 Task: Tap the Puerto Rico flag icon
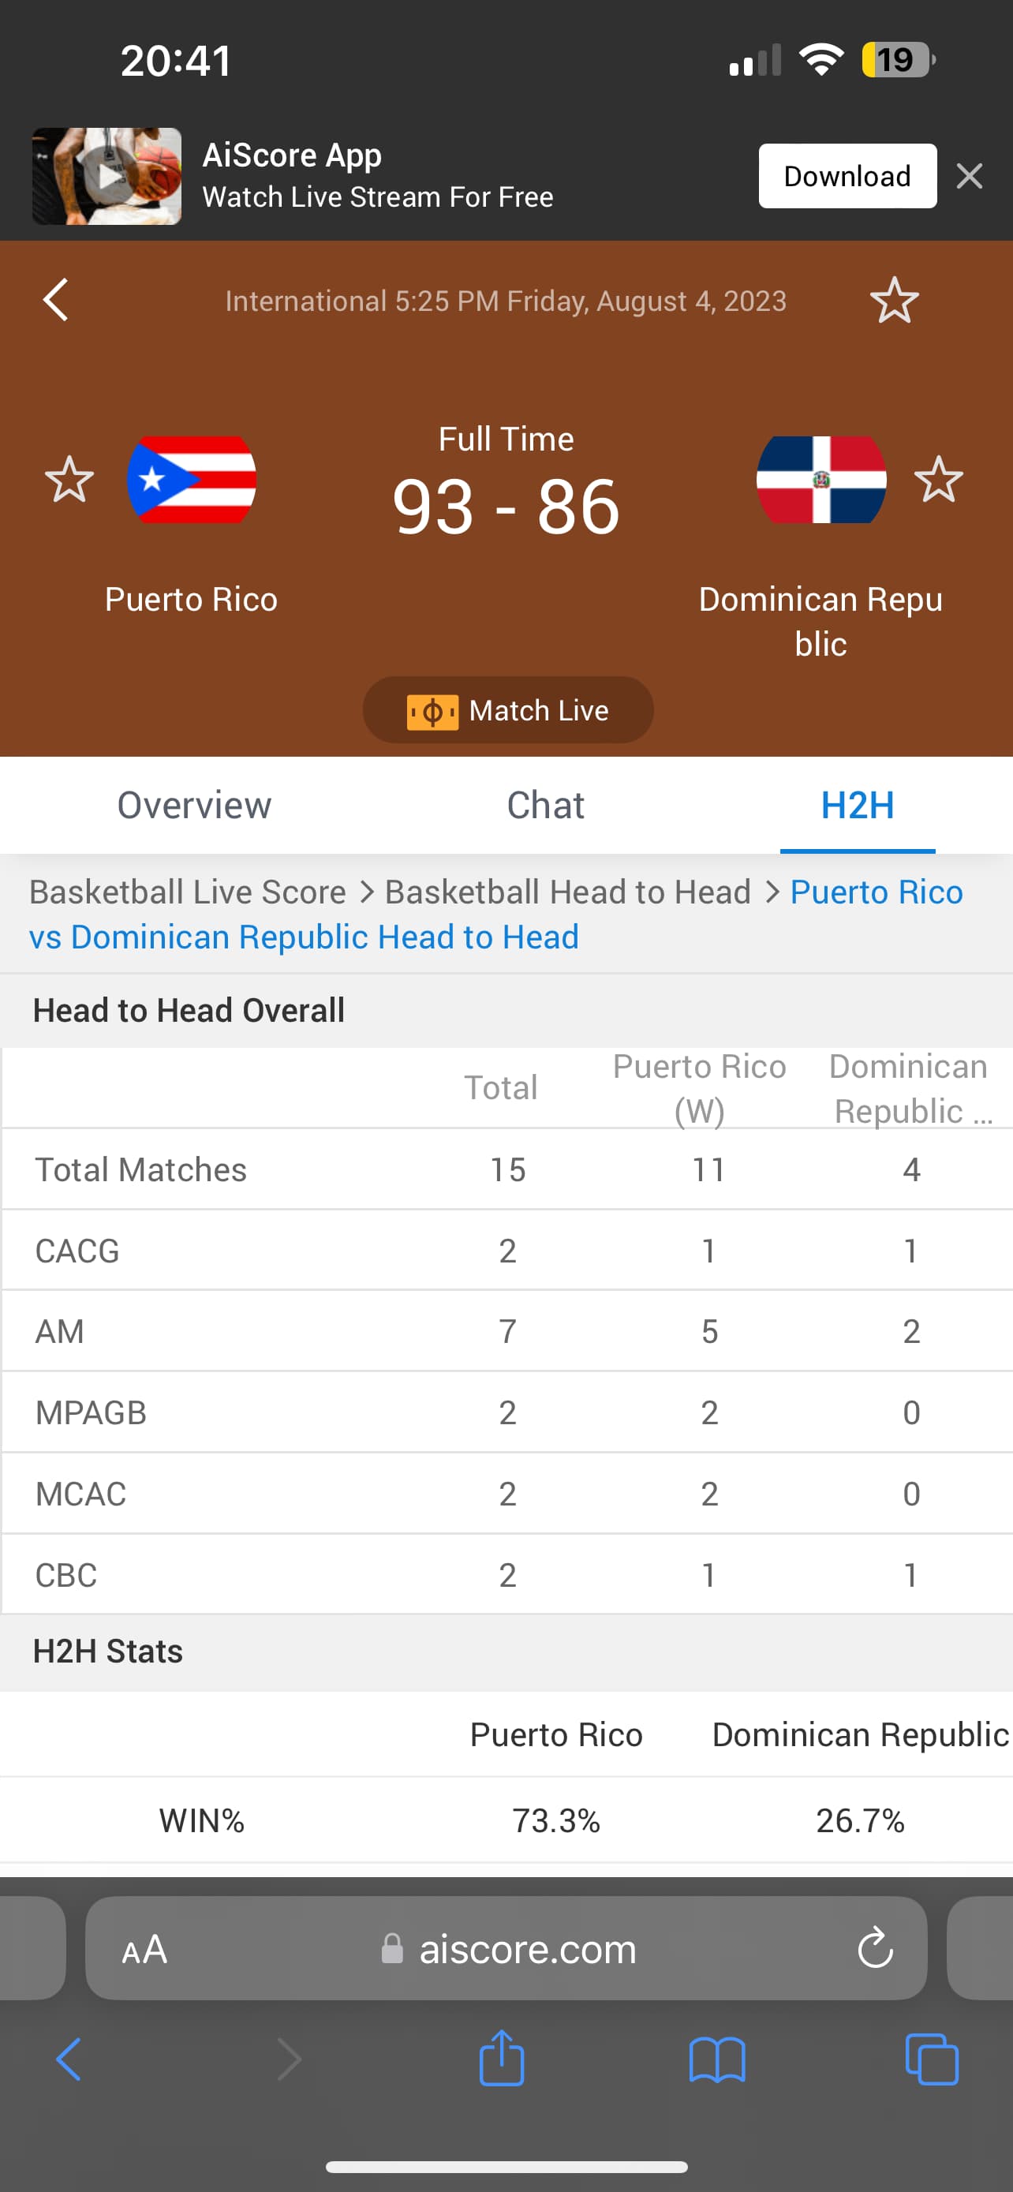tap(192, 479)
